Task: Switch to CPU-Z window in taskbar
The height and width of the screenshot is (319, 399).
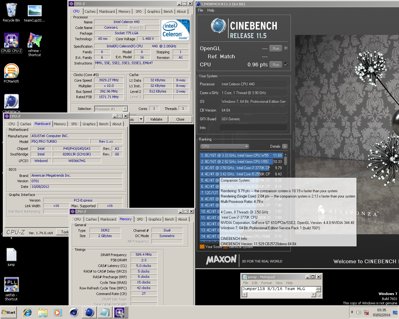Action: [x=120, y=312]
